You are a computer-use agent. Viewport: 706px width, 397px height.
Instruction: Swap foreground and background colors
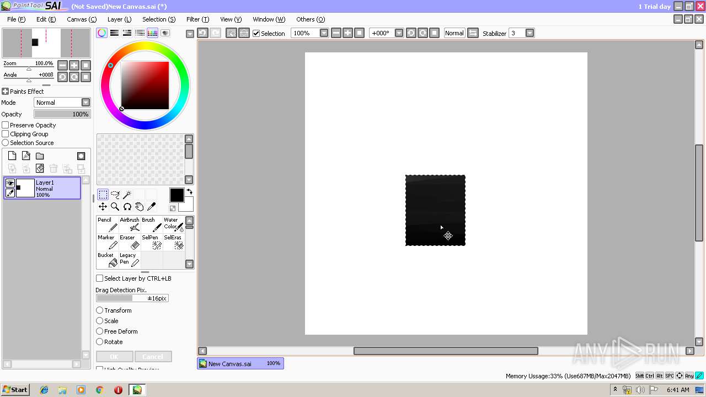coord(189,192)
